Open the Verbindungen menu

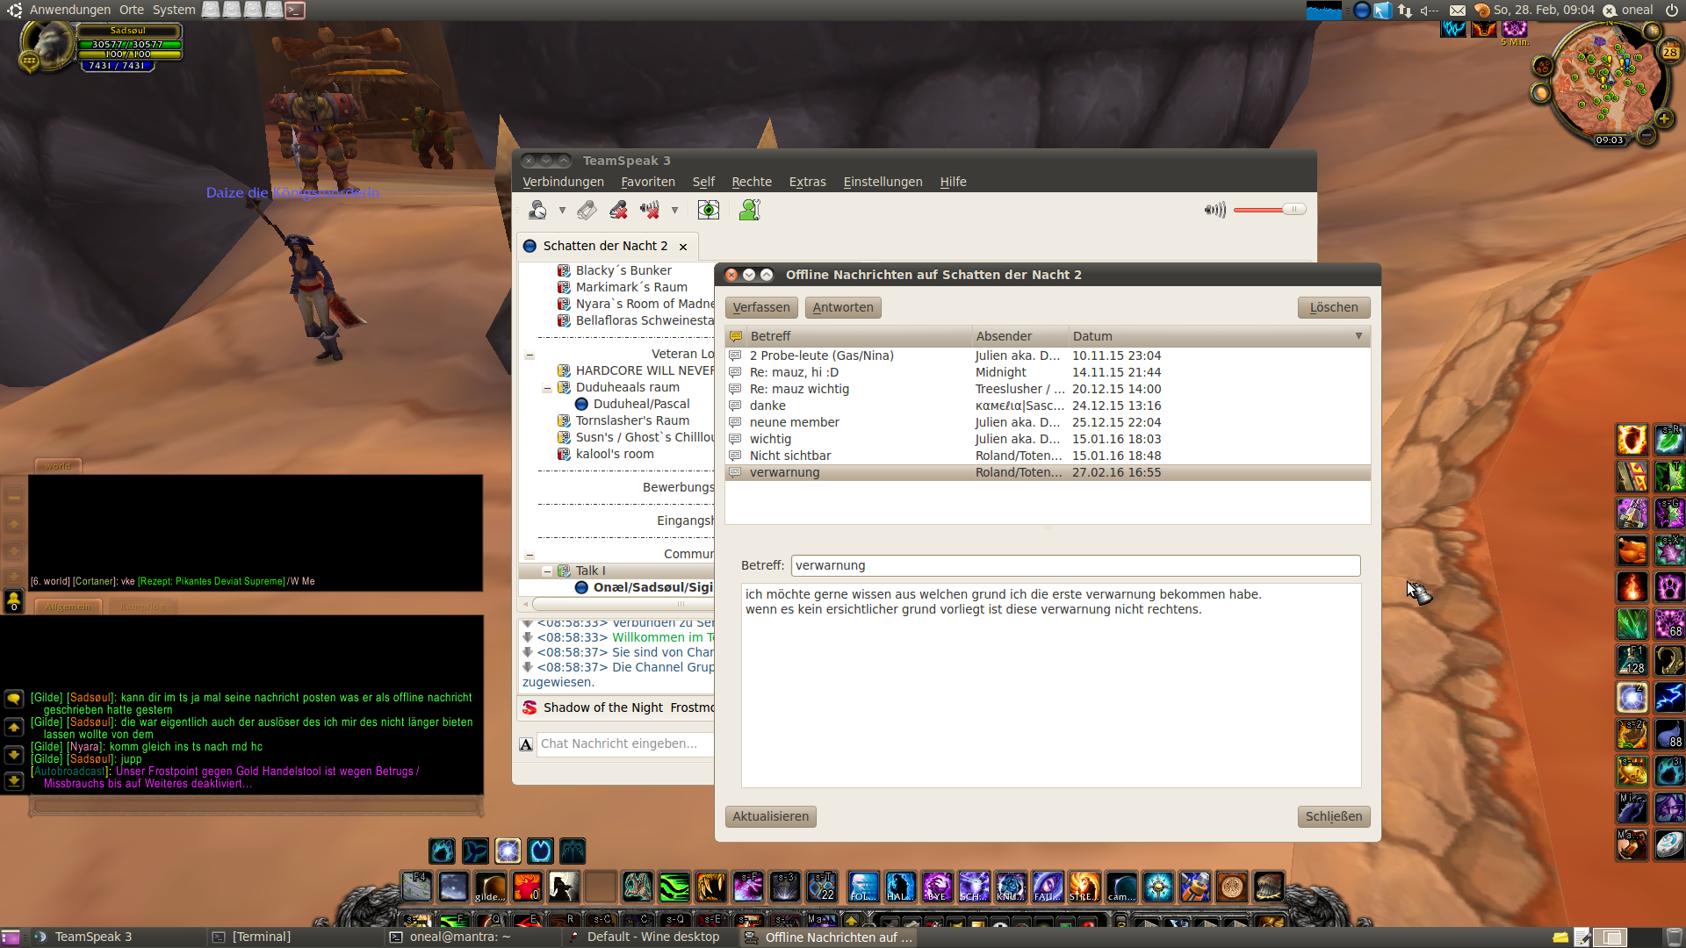coord(563,182)
